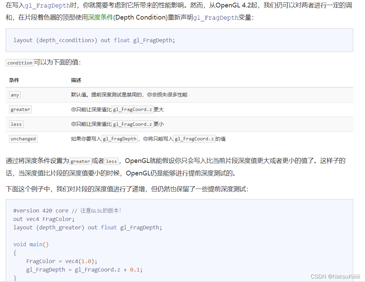Screen dimensions: 365x282
Task: Select gl_FragCoord.z in the greater row description
Action: 133,109
